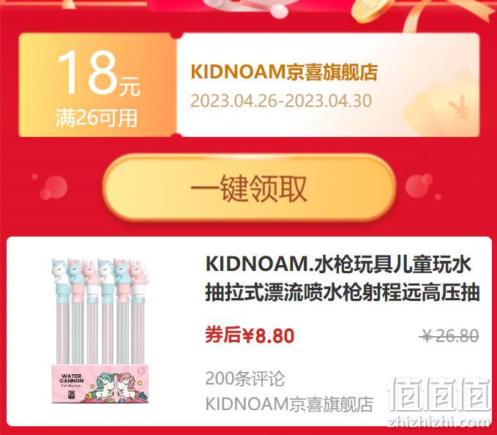
Task: Visit the zhizhizhi.com watermark link
Action: pos(438,422)
